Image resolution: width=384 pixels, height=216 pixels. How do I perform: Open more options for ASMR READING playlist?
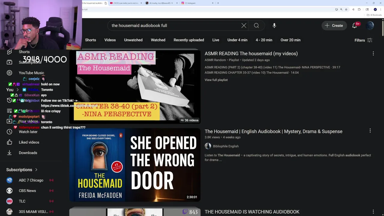373,53
